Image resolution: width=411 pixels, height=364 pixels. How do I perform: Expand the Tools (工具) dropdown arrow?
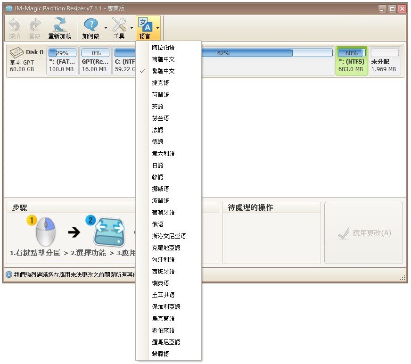click(x=132, y=28)
